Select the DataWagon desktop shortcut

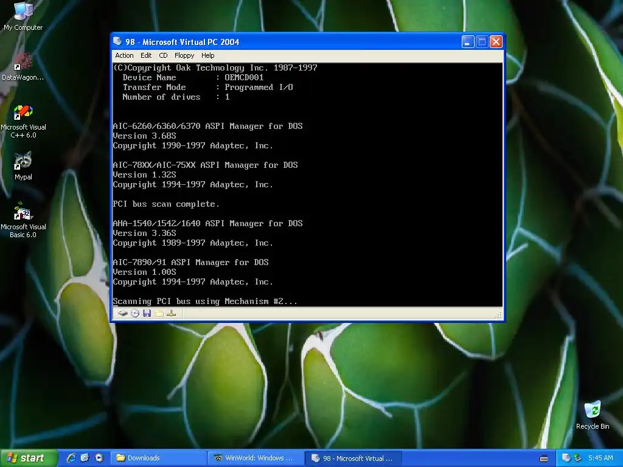click(23, 67)
